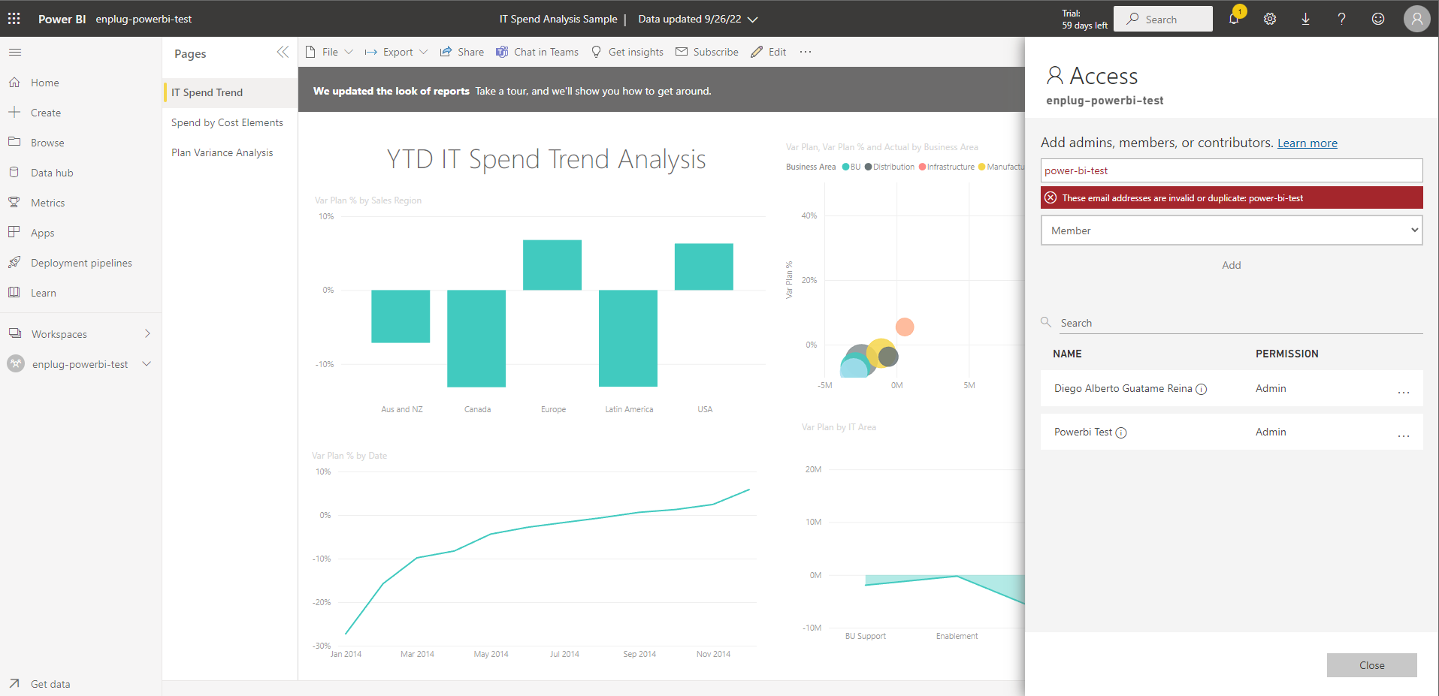Viewport: 1439px width, 696px height.
Task: Select Spend by Cost Elements page
Action: [x=230, y=122]
